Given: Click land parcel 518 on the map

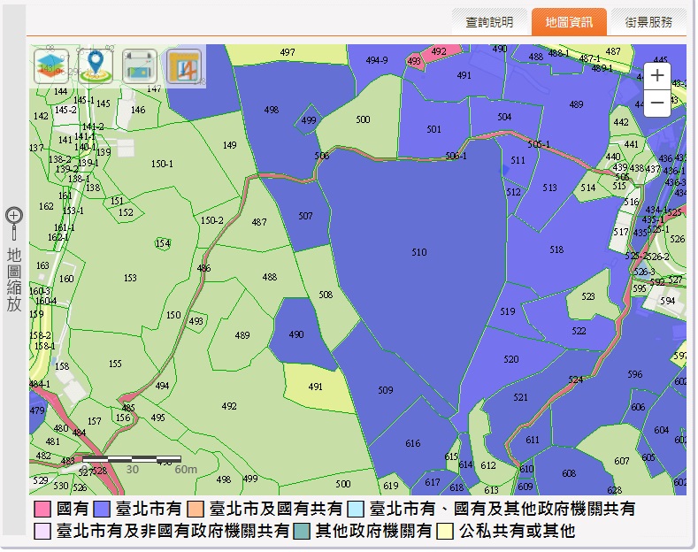Looking at the screenshot, I should tap(556, 250).
